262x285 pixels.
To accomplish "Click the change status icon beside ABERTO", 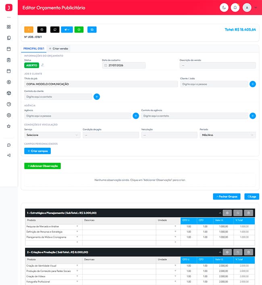I will point(43,65).
